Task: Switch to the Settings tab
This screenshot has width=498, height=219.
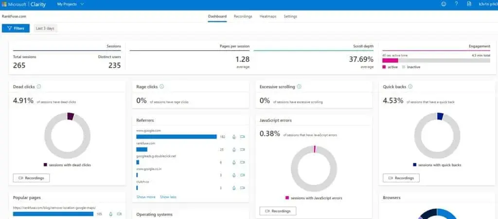Action: point(290,16)
